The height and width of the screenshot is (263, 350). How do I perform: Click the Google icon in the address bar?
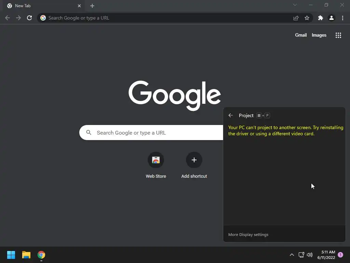[x=43, y=18]
